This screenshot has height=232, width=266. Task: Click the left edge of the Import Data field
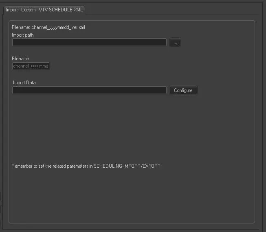(15, 90)
